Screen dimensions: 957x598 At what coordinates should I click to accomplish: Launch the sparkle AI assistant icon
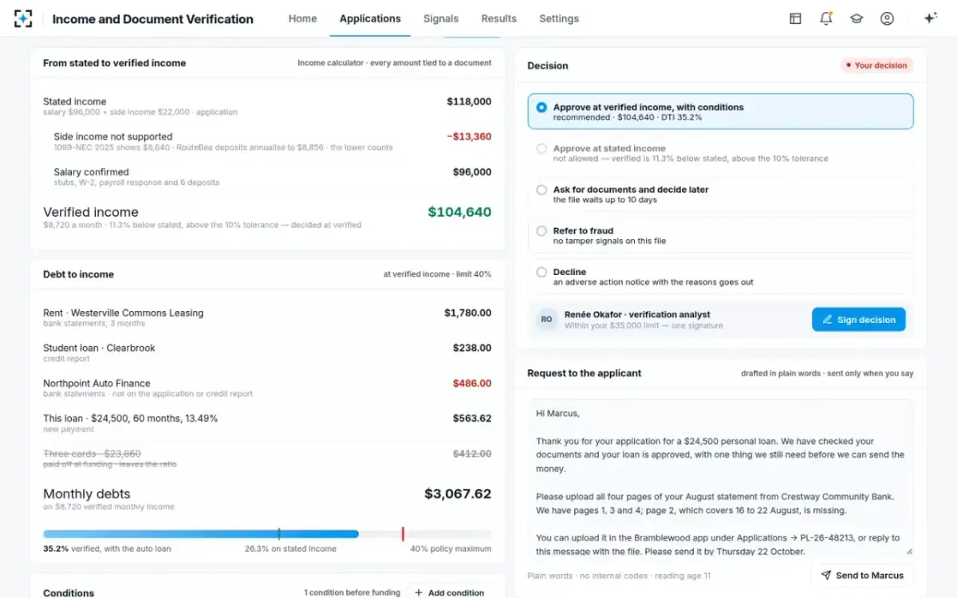(x=930, y=18)
